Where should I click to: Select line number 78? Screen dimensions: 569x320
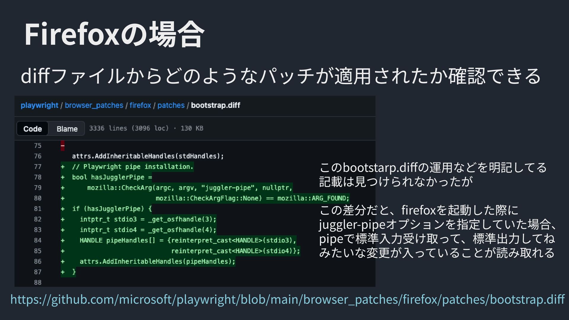click(x=38, y=177)
